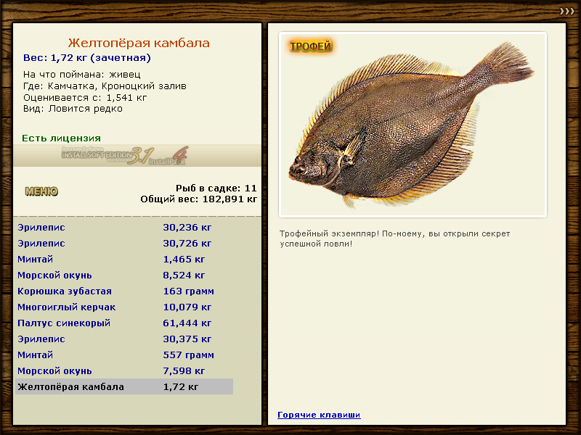This screenshot has width=581, height=435.
Task: Click the МЕНЮ button
Action: pos(41,192)
